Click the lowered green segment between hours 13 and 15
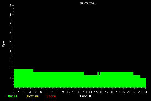Image resolution: width=151 pixels, height=101 pixels. pos(91,81)
